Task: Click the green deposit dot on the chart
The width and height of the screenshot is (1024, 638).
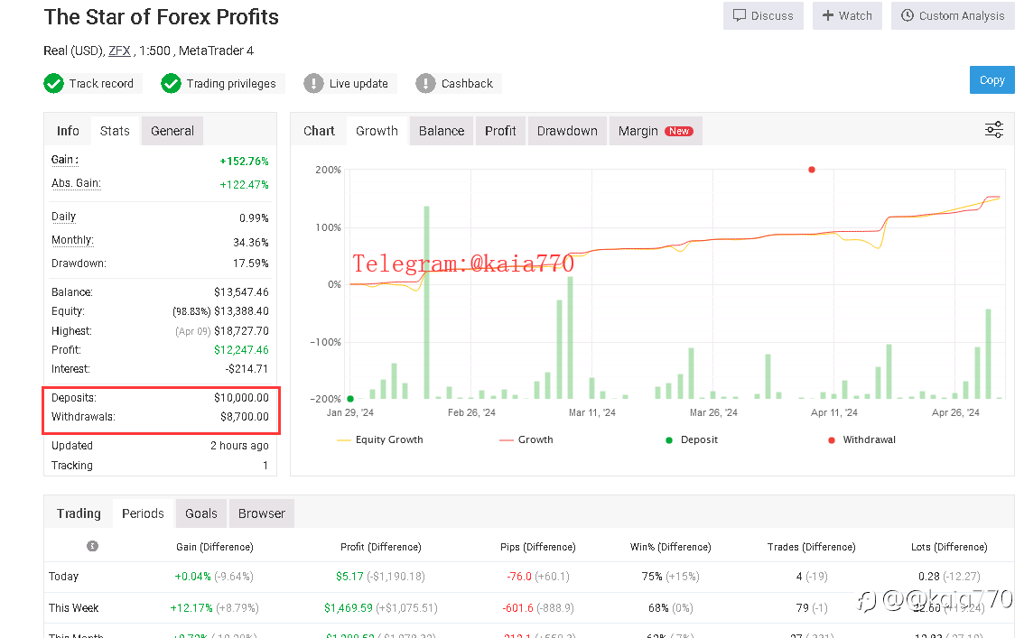Action: click(350, 398)
